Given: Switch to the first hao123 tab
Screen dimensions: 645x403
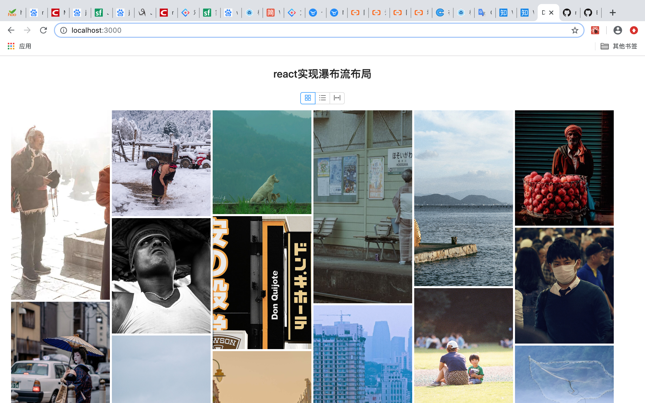Looking at the screenshot, I should pos(15,13).
